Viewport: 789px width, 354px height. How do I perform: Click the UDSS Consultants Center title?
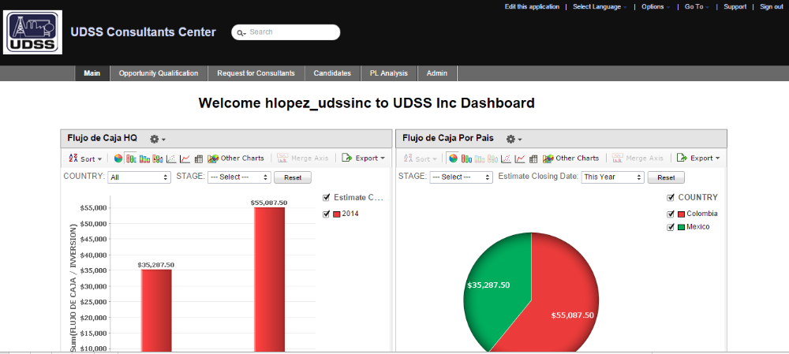144,32
